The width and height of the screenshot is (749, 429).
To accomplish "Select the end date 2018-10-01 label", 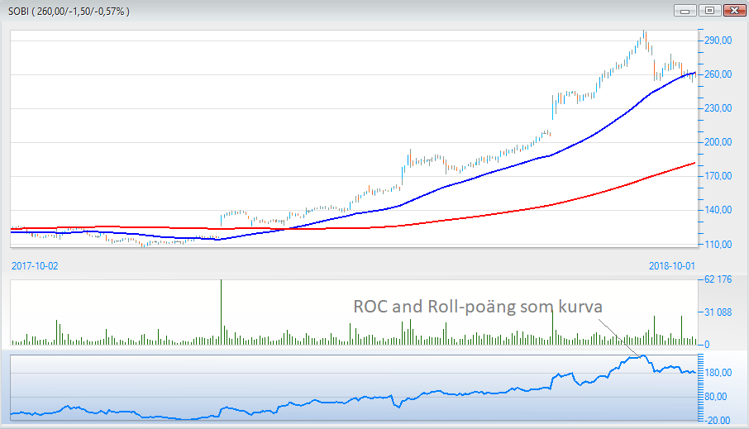I will point(671,266).
